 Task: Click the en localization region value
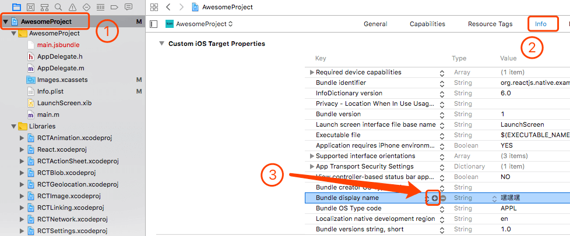click(x=504, y=219)
